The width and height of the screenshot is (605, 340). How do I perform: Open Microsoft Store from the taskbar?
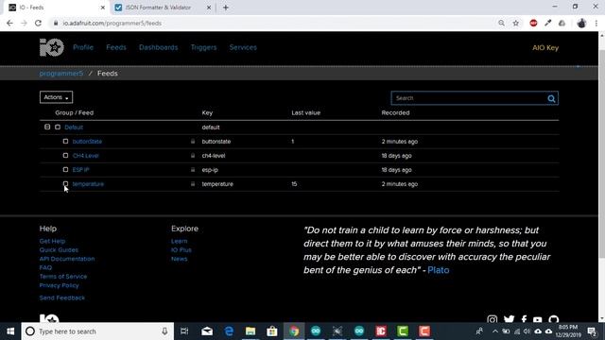[272, 331]
